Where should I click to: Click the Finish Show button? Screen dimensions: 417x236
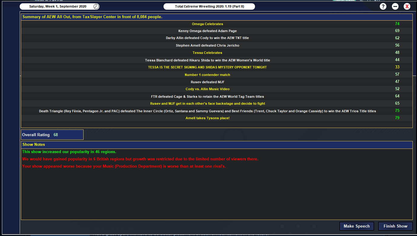tap(395, 226)
